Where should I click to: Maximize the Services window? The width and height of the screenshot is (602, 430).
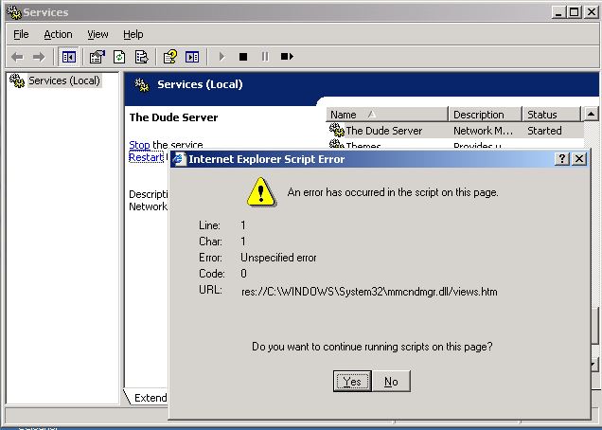point(575,12)
